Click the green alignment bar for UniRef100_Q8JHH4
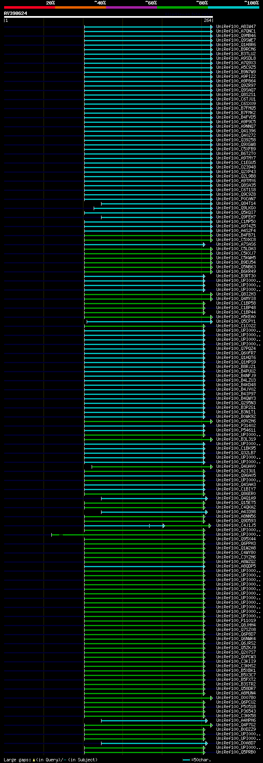This screenshot has width=263, height=763. point(144,625)
